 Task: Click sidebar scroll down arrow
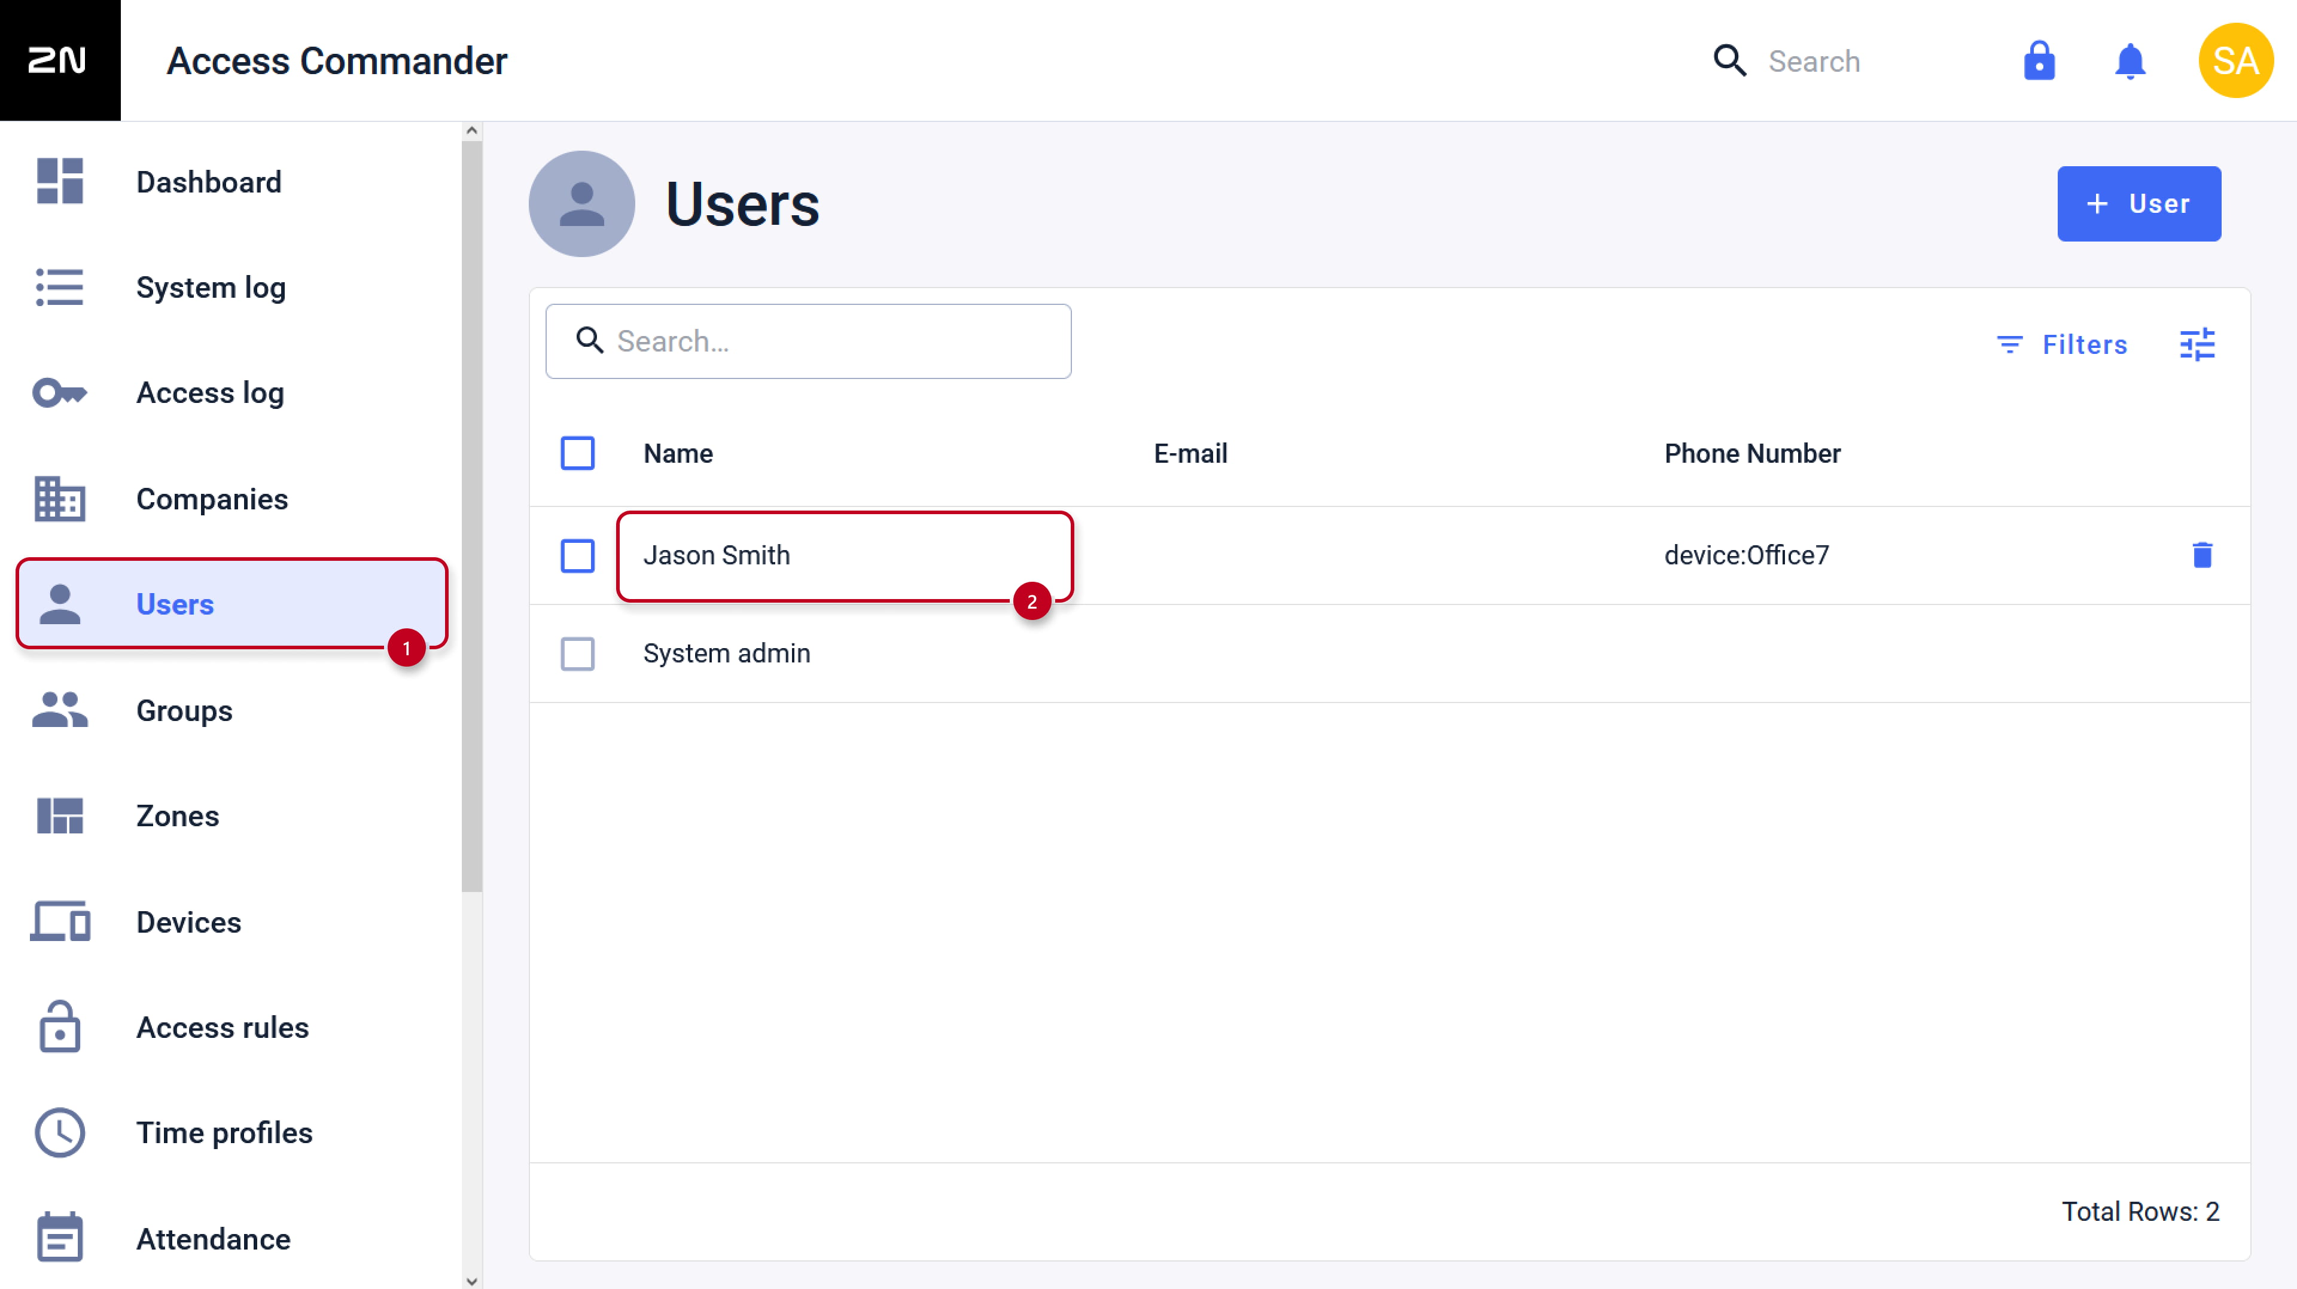click(471, 1280)
